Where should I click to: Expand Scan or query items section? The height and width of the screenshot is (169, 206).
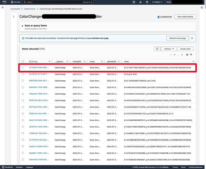point(23,26)
